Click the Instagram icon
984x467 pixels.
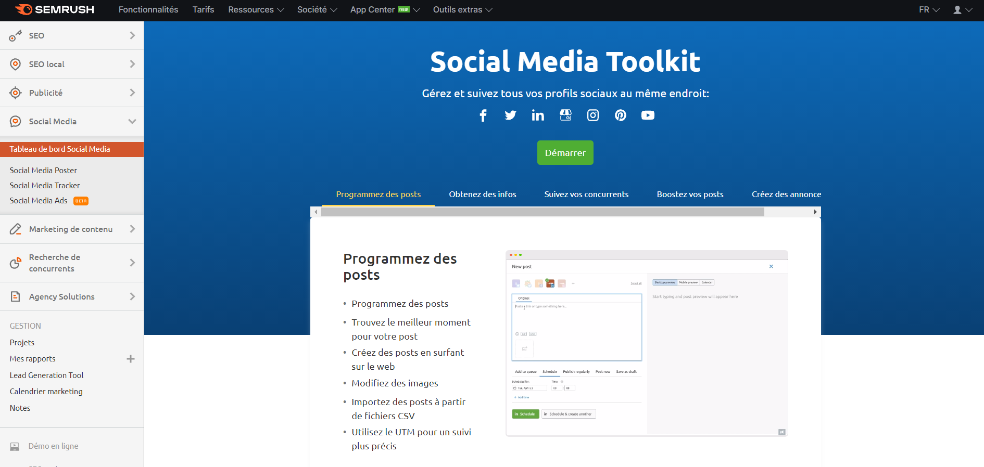tap(593, 115)
